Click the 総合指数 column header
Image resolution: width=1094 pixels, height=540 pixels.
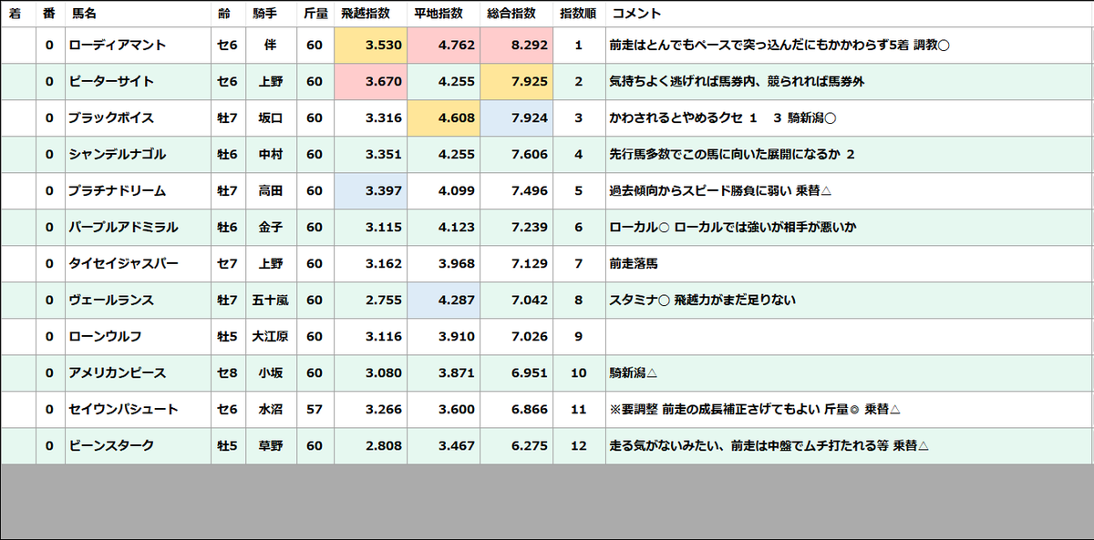tap(516, 15)
